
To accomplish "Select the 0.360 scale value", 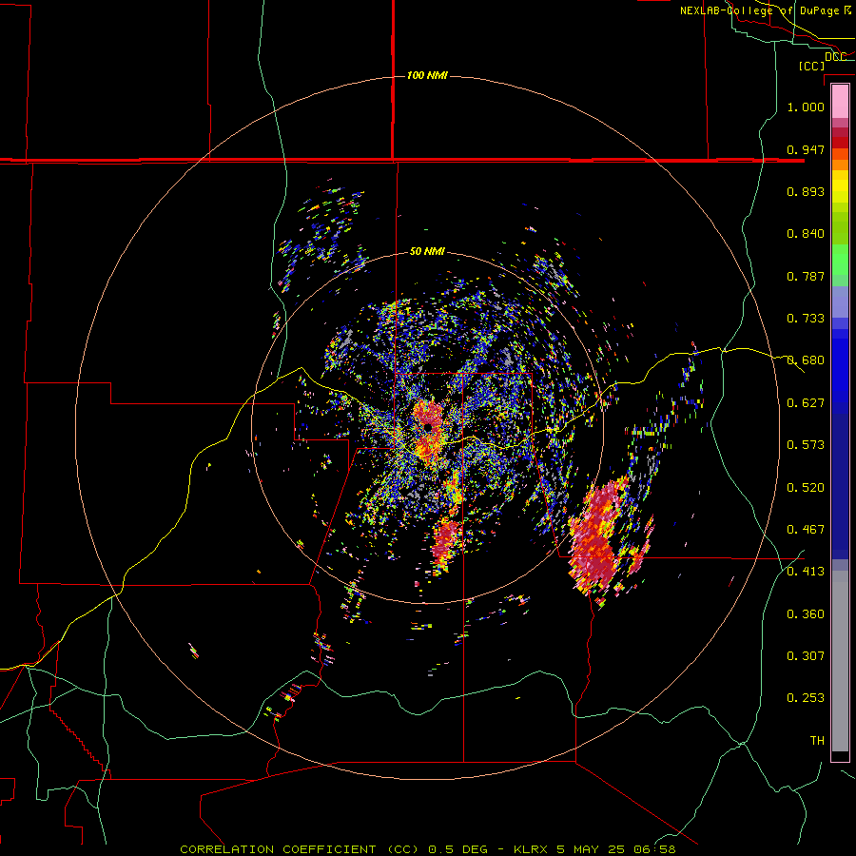I will 806,614.
